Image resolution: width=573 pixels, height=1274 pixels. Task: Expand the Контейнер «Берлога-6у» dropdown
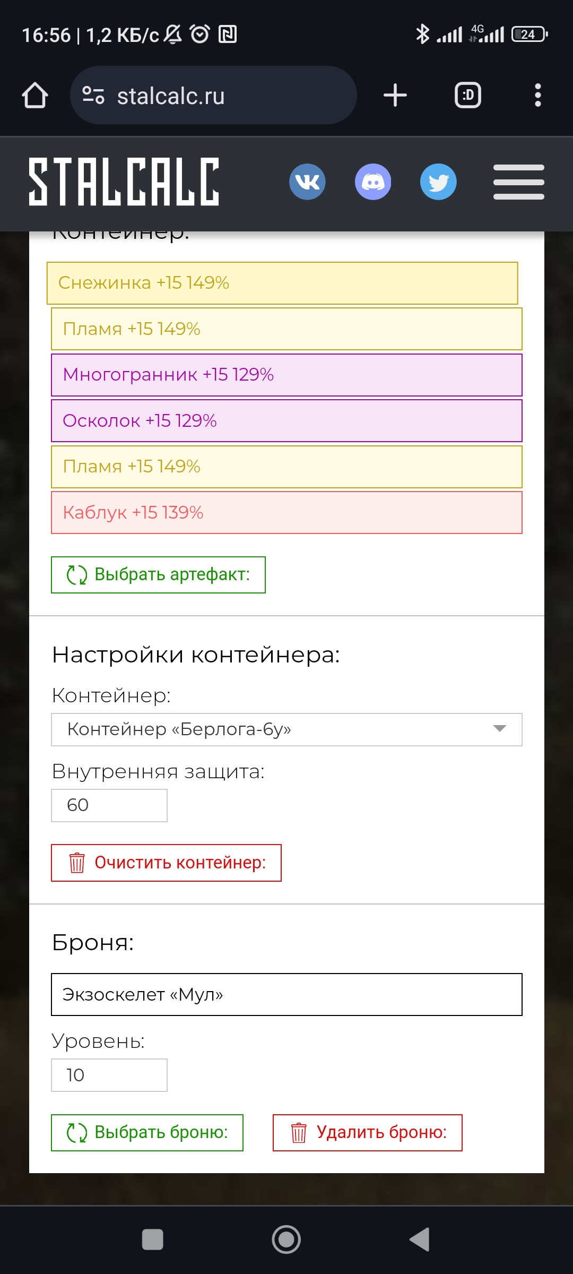coord(286,729)
